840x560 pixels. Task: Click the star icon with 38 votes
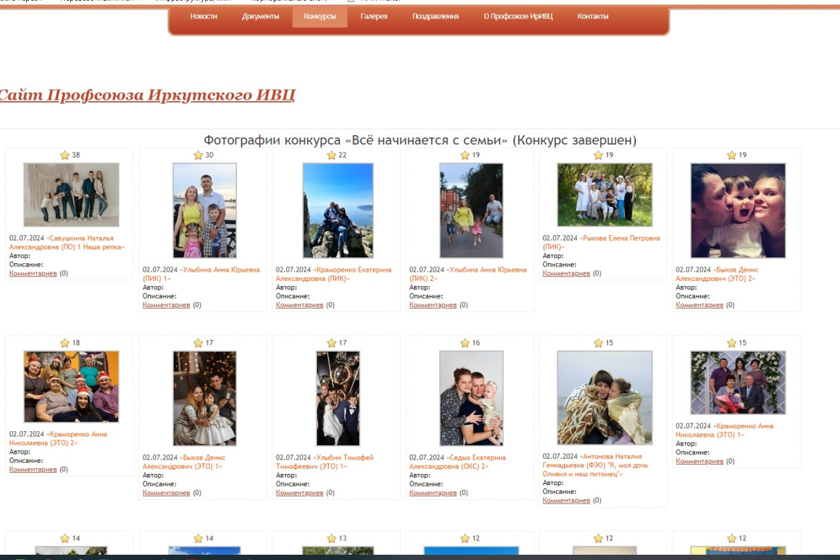pos(65,156)
